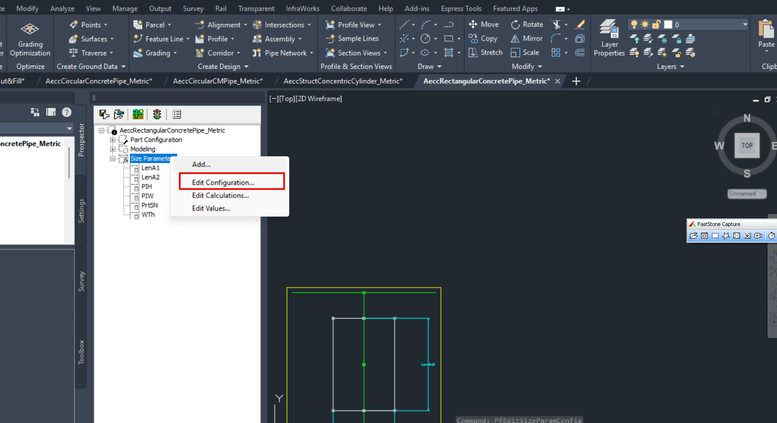Screen dimensions: 777x423
Task: Click the Save Part Family toolbar icon
Action: pos(104,114)
